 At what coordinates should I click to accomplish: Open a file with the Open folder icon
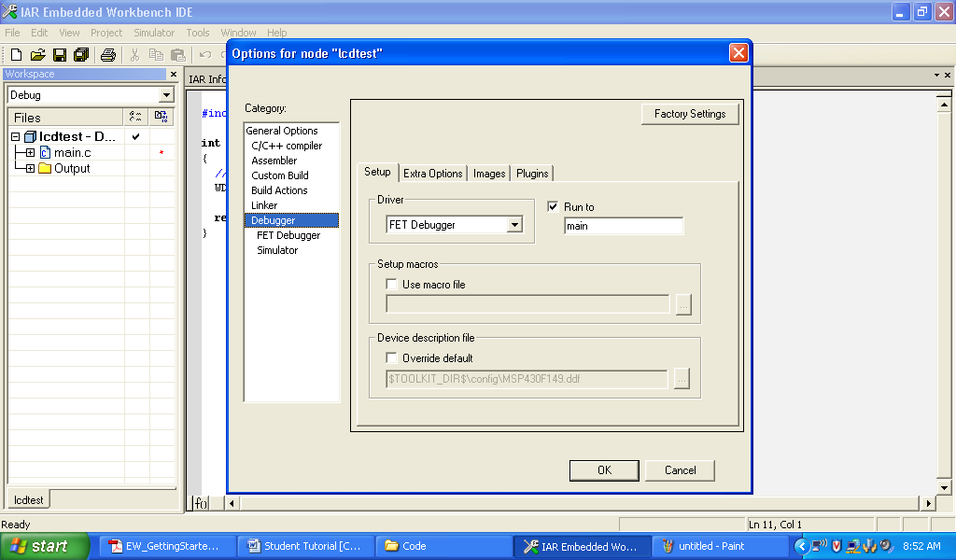(37, 54)
